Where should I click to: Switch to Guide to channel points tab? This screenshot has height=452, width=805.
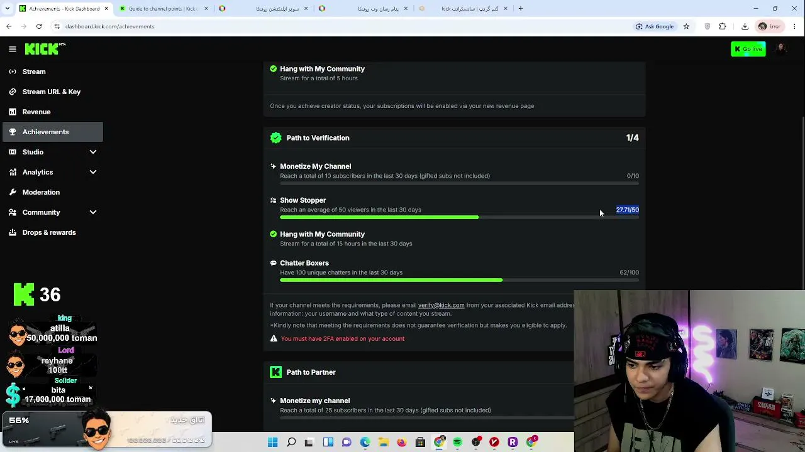point(164,9)
